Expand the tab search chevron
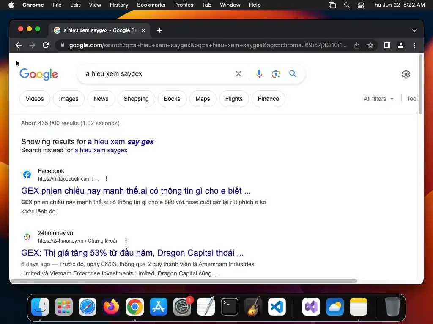Viewport: 433px width, 324px height. pyautogui.click(x=414, y=30)
